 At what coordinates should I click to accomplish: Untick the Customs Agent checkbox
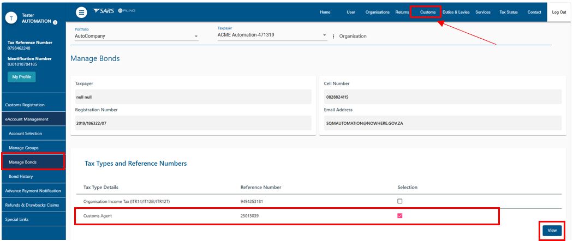point(400,216)
